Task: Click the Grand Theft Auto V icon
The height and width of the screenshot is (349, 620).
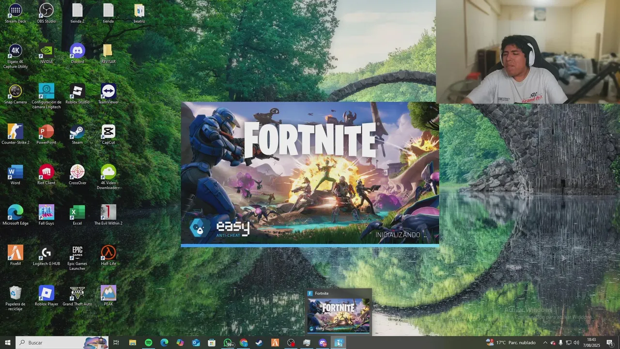Action: [77, 299]
